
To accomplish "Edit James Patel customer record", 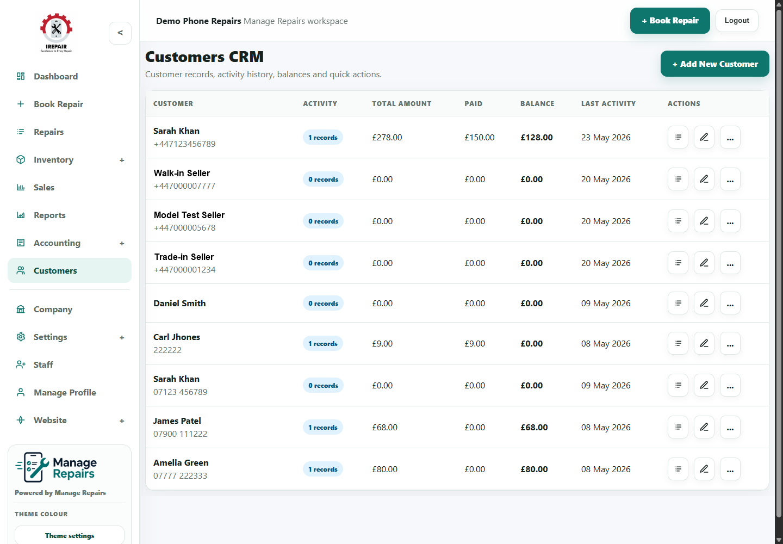I will click(x=704, y=427).
